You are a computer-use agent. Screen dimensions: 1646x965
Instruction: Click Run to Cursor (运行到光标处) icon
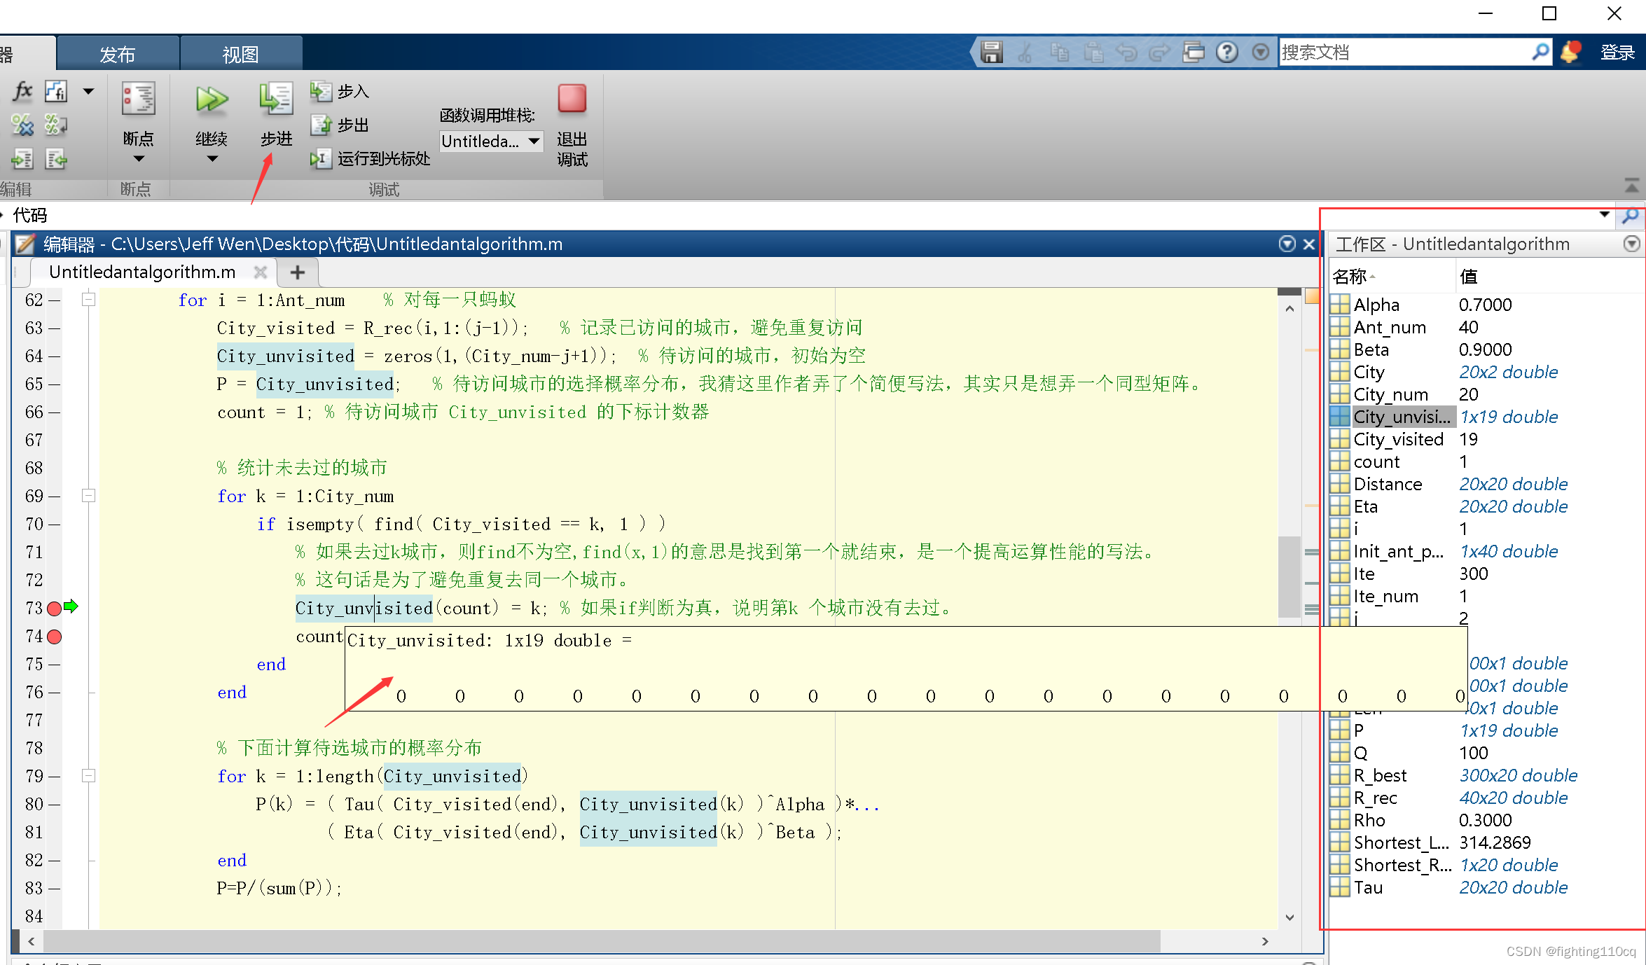[320, 159]
